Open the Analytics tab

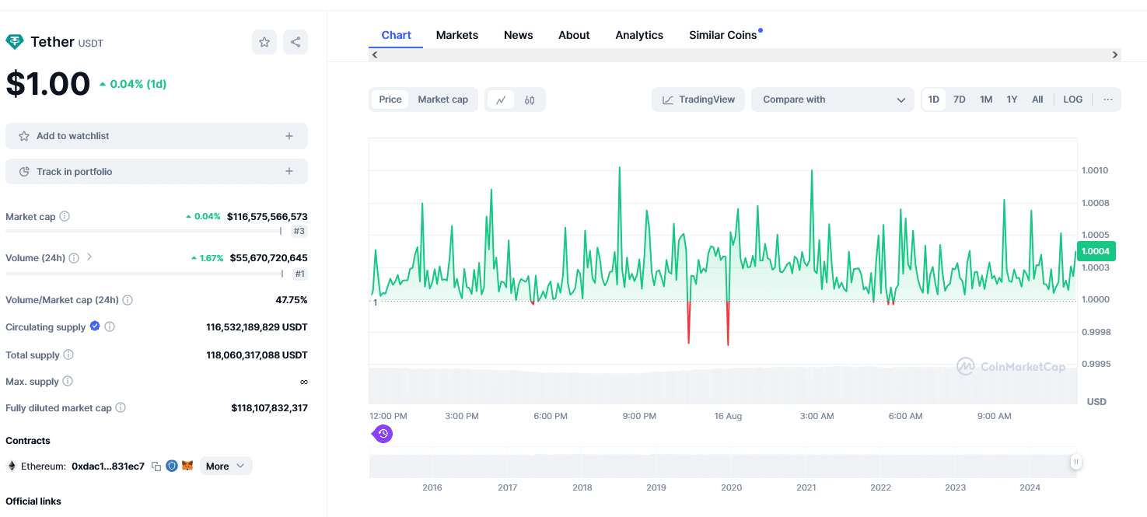click(x=639, y=35)
